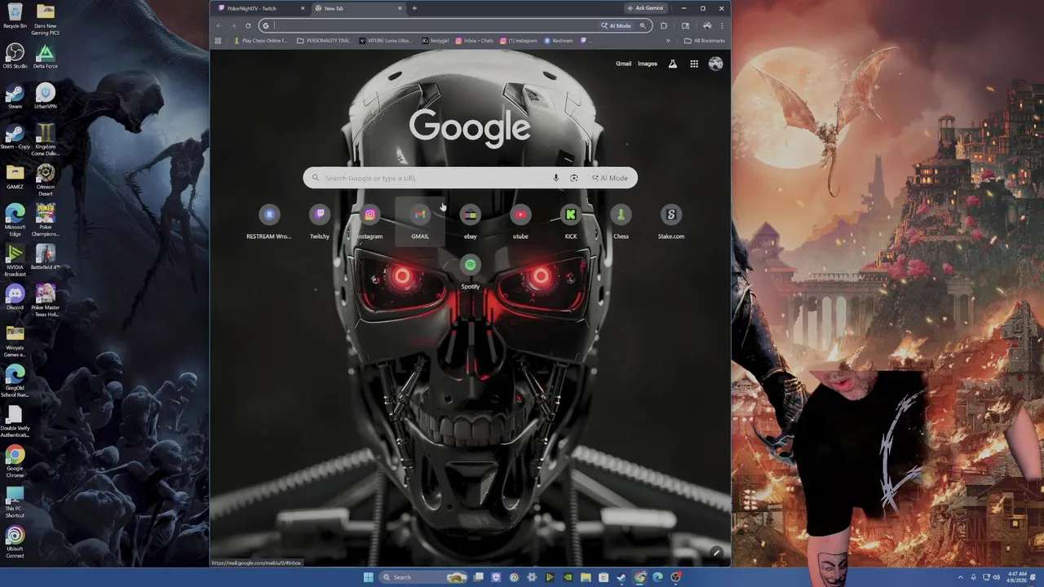
Task: Open Settings gear in taskbar
Action: tap(532, 577)
